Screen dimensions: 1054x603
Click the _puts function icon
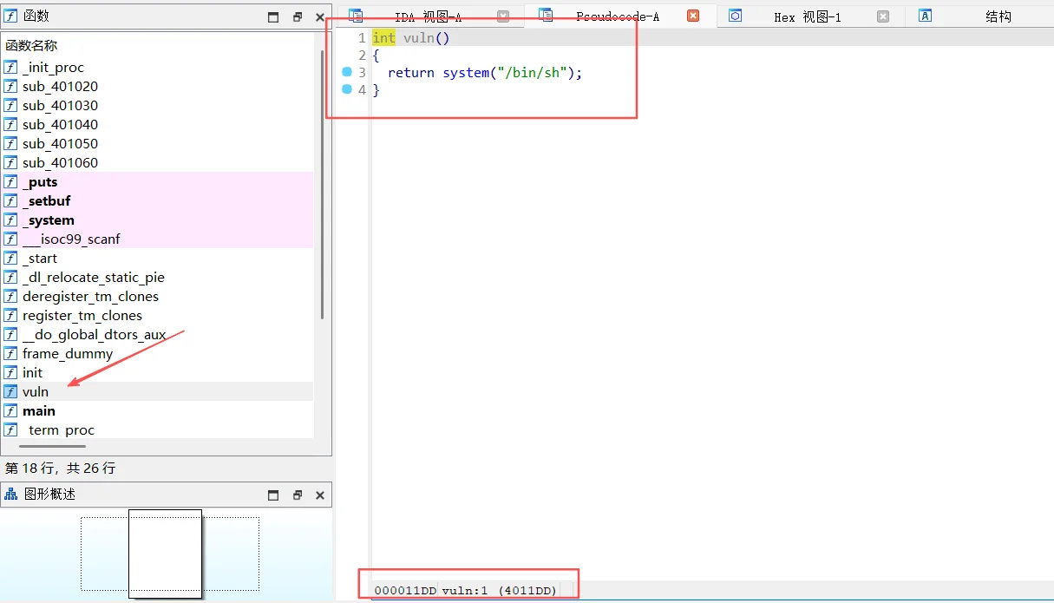click(x=10, y=182)
